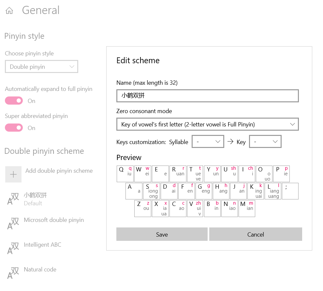
Task: Click the Intelligent ABC scheme icon
Action: 13,248
